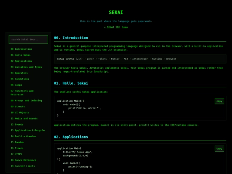Screen dimensions: 232x174
Task: Open the SEKAI IDE link
Action: pos(112,27)
